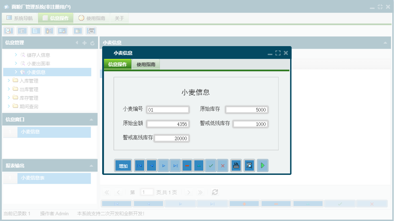Select the operator/user icon on the toolbar

click(49, 31)
